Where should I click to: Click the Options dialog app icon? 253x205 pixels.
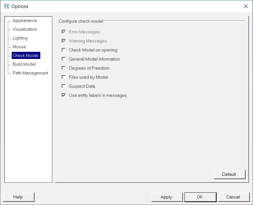pos(6,6)
